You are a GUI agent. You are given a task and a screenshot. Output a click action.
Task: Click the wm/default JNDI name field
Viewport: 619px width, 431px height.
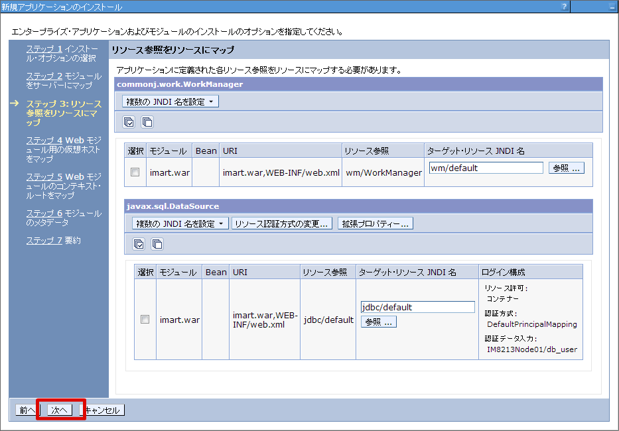[486, 168]
